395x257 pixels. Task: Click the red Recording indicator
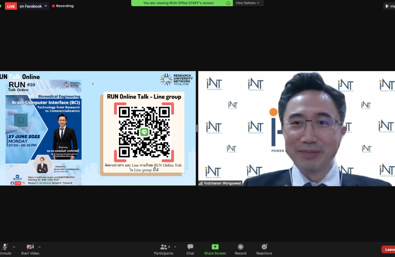63,6
